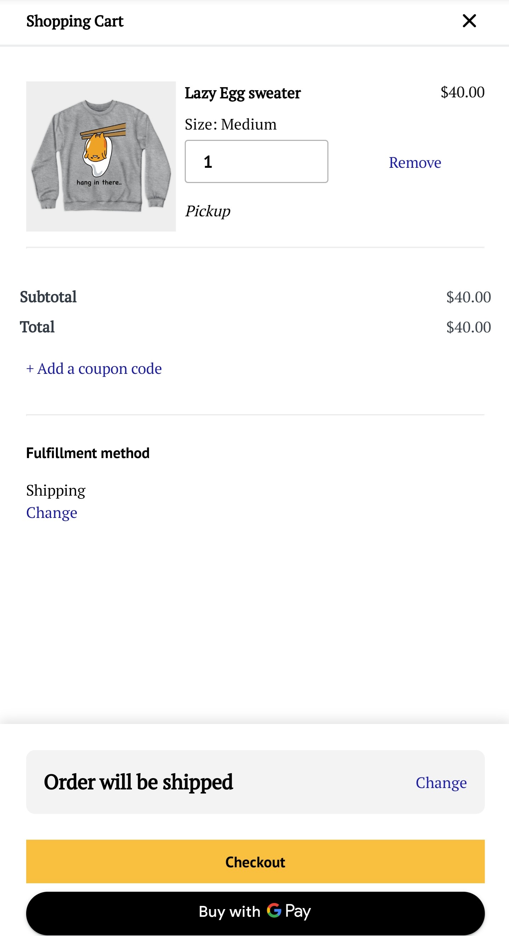Click Change beside Order will be shipped
Viewport: 509px width, 936px height.
pyautogui.click(x=441, y=782)
